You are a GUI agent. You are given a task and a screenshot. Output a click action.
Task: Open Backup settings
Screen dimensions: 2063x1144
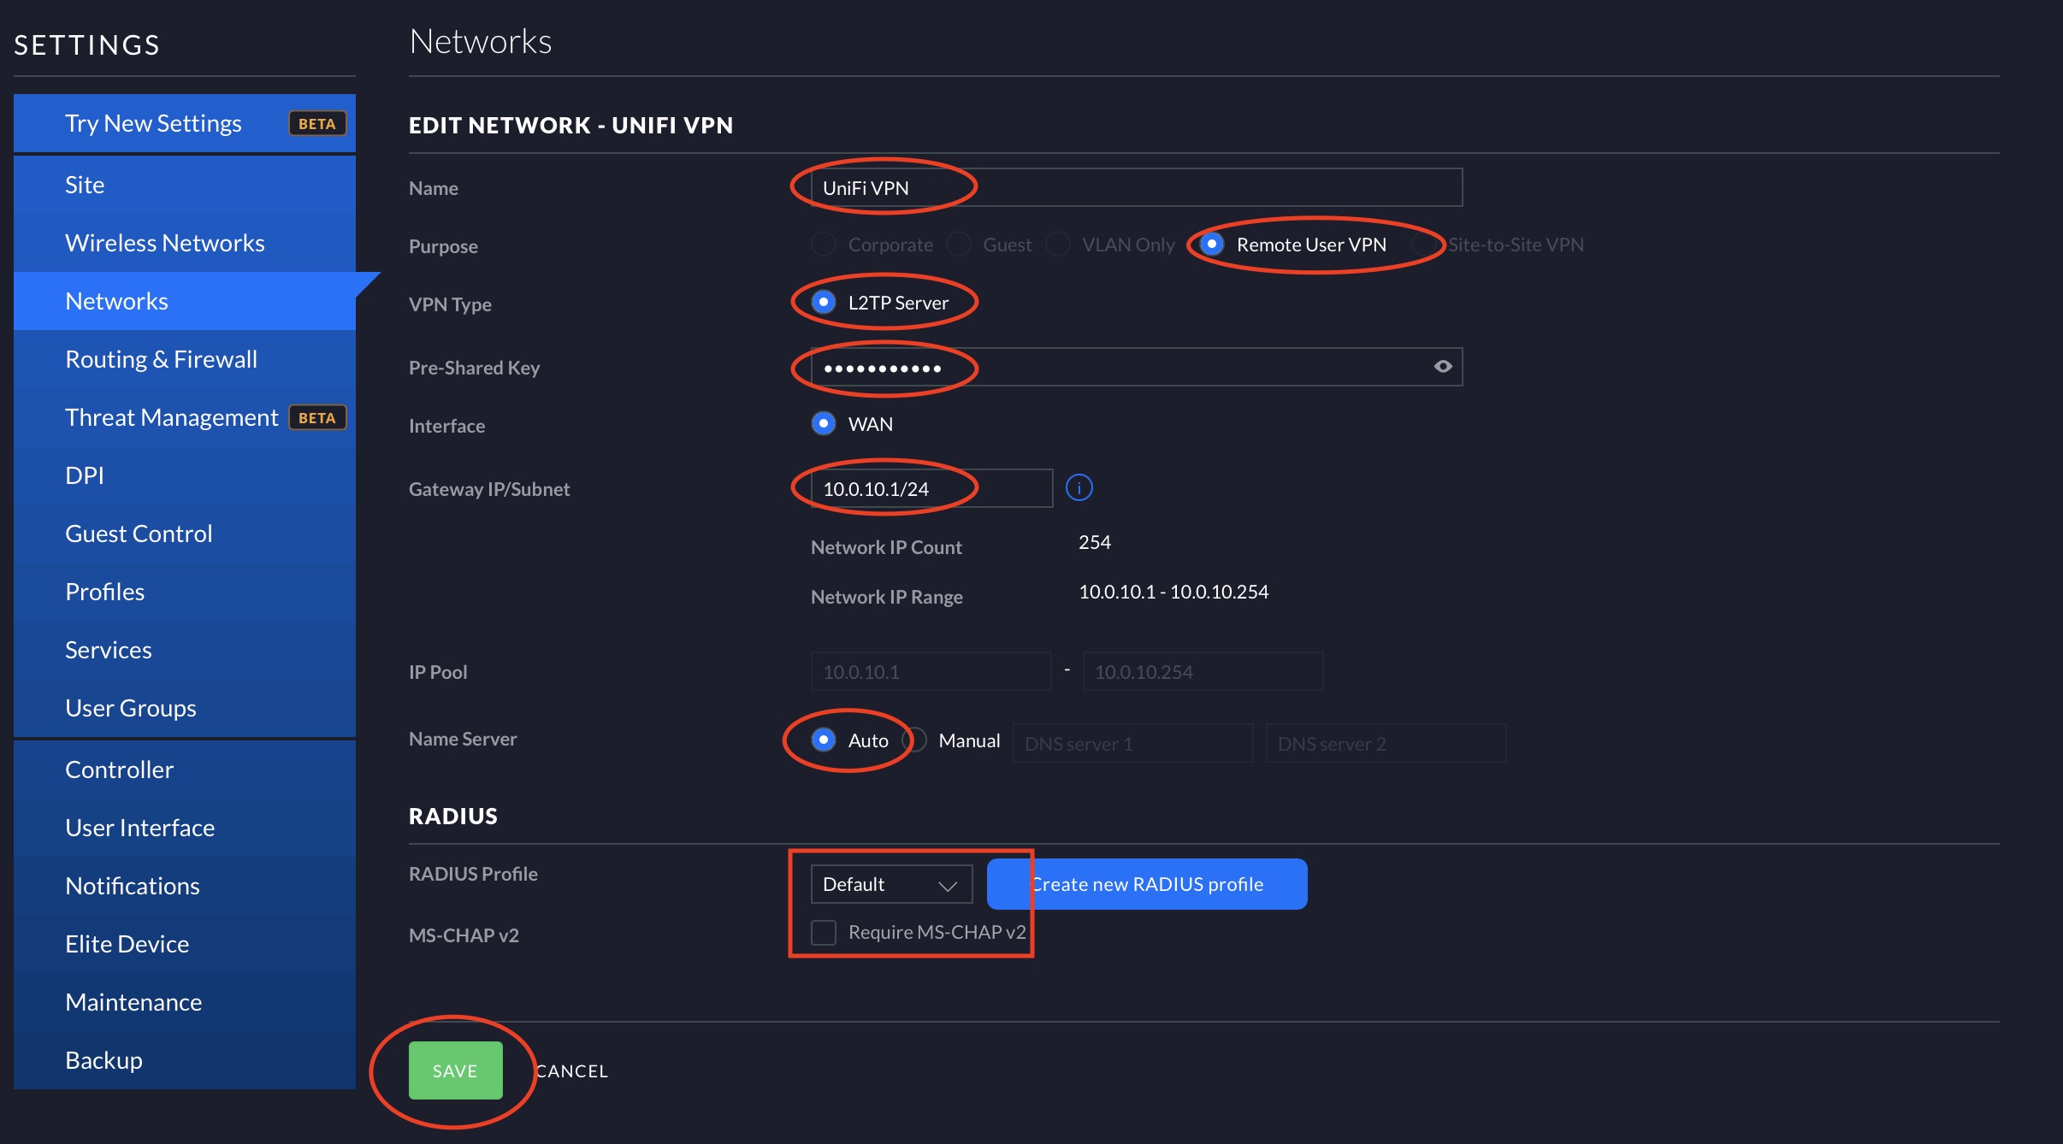pos(185,1060)
